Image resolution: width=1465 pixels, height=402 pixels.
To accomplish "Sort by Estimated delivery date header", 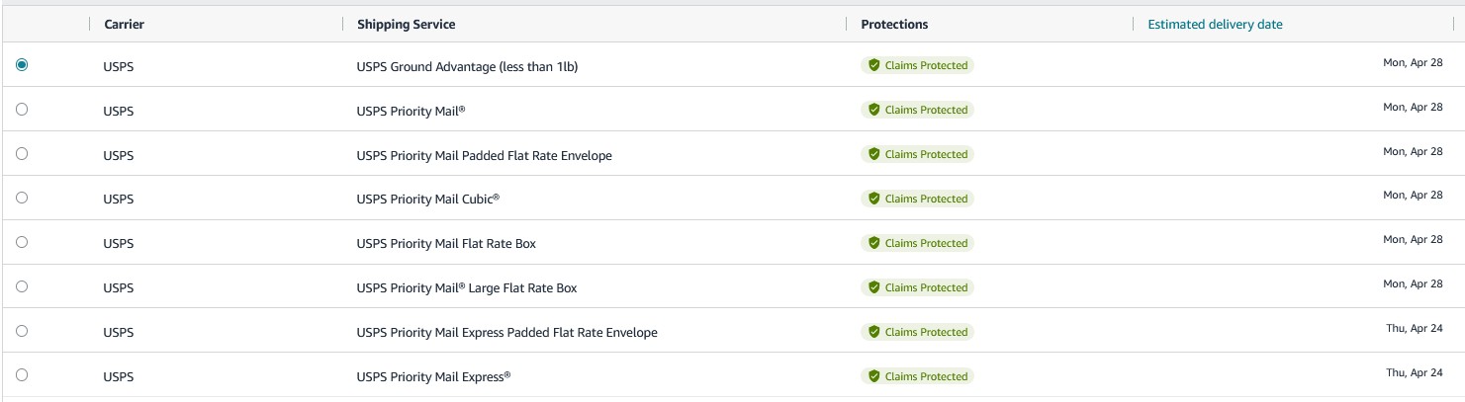I will (1215, 25).
